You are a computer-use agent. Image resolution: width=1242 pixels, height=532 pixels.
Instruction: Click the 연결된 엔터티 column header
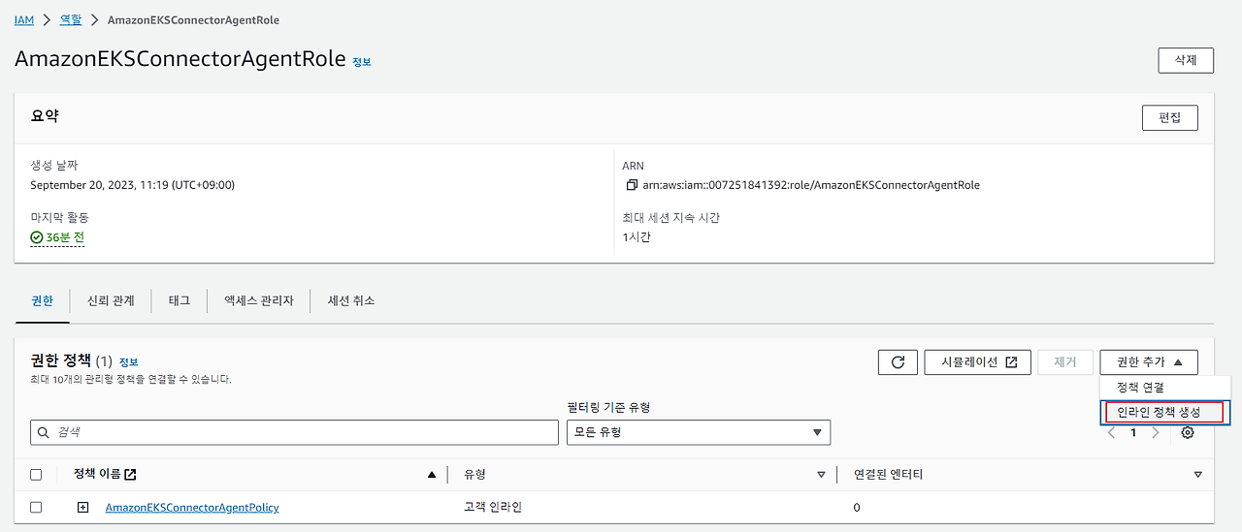[888, 475]
